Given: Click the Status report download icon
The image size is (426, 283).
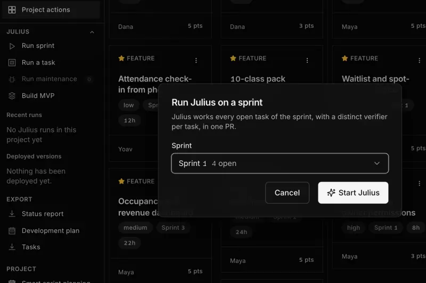Looking at the screenshot, I should tap(12, 214).
